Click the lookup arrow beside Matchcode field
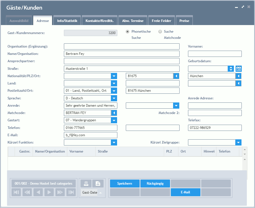This screenshot has height=208, width=255. 114,113
